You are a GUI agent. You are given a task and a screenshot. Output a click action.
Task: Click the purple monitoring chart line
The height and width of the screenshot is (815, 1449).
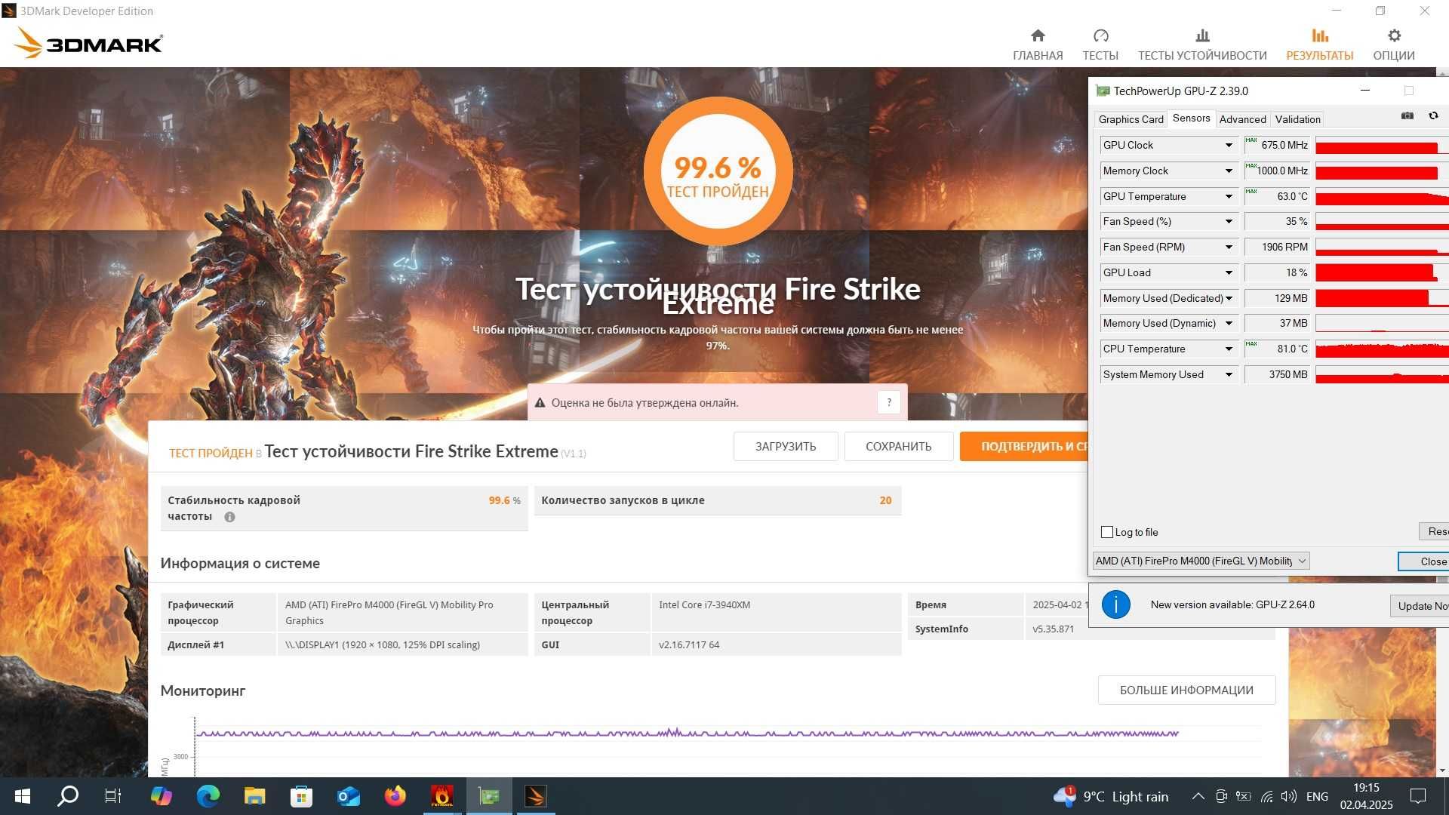687,733
